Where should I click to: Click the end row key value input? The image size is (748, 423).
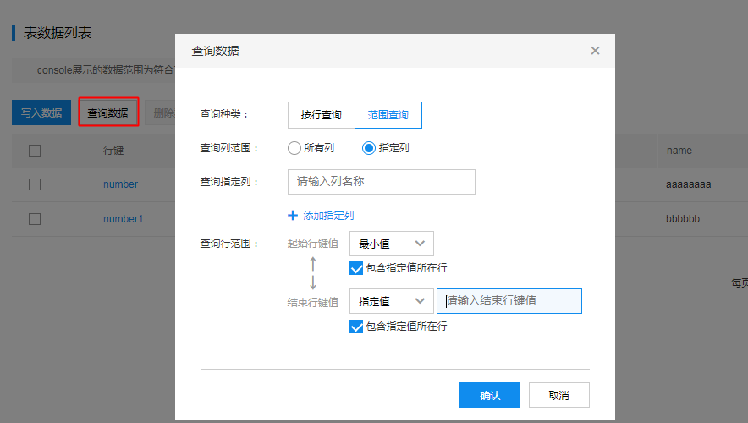(x=509, y=301)
